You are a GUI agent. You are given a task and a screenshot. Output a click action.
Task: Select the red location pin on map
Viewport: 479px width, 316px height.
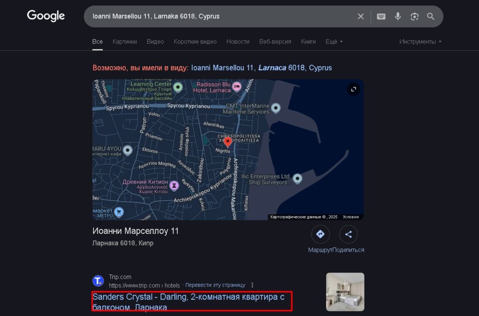point(228,141)
